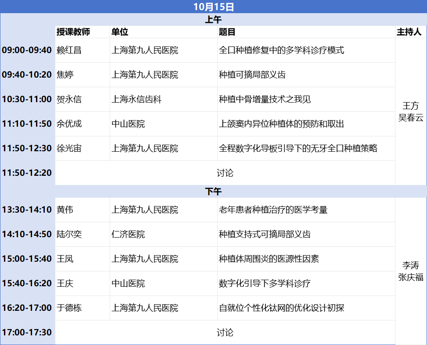Select time cell 14:10-14:50
427x345 pixels.
[x=27, y=234]
